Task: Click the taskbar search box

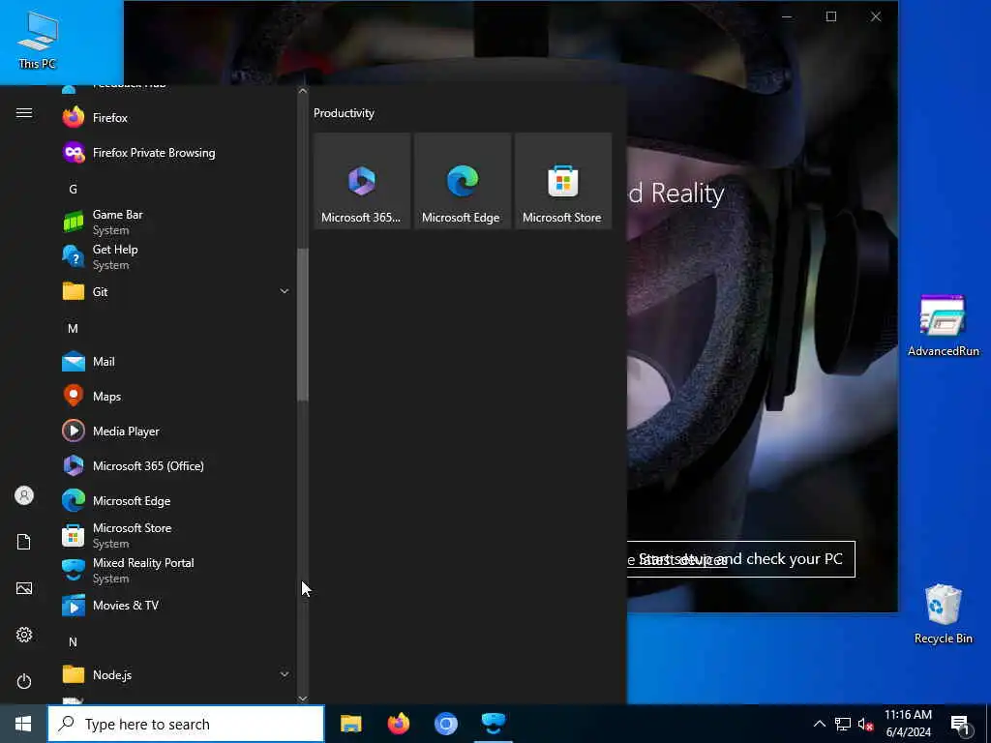Action: [x=186, y=724]
